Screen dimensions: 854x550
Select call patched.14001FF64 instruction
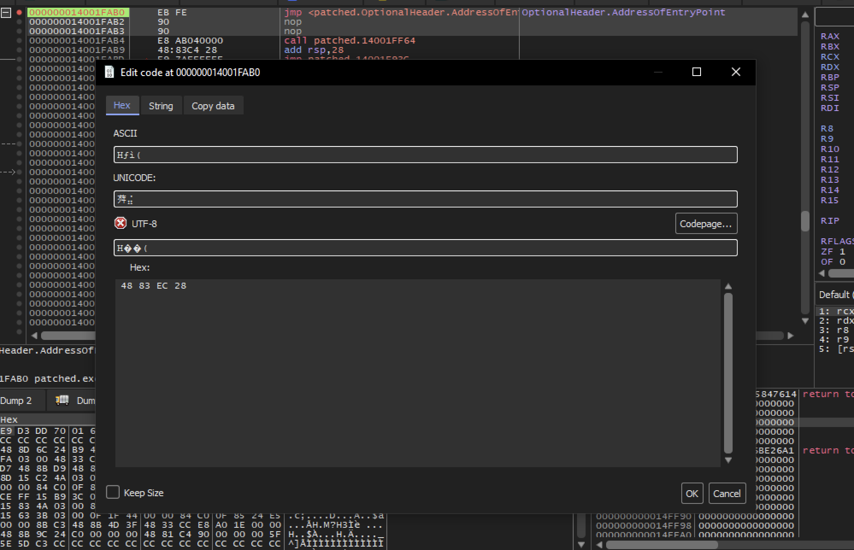349,41
